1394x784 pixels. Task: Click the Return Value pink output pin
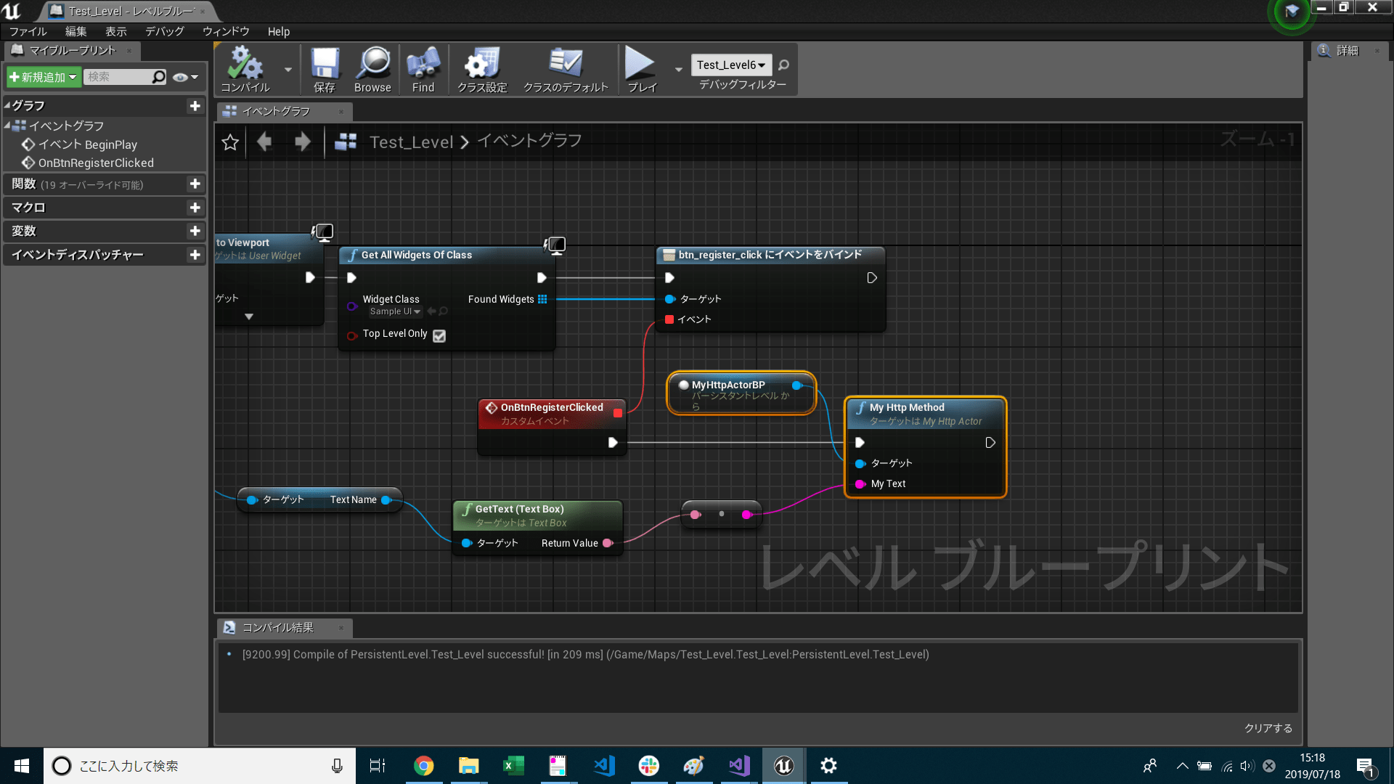[x=608, y=543]
